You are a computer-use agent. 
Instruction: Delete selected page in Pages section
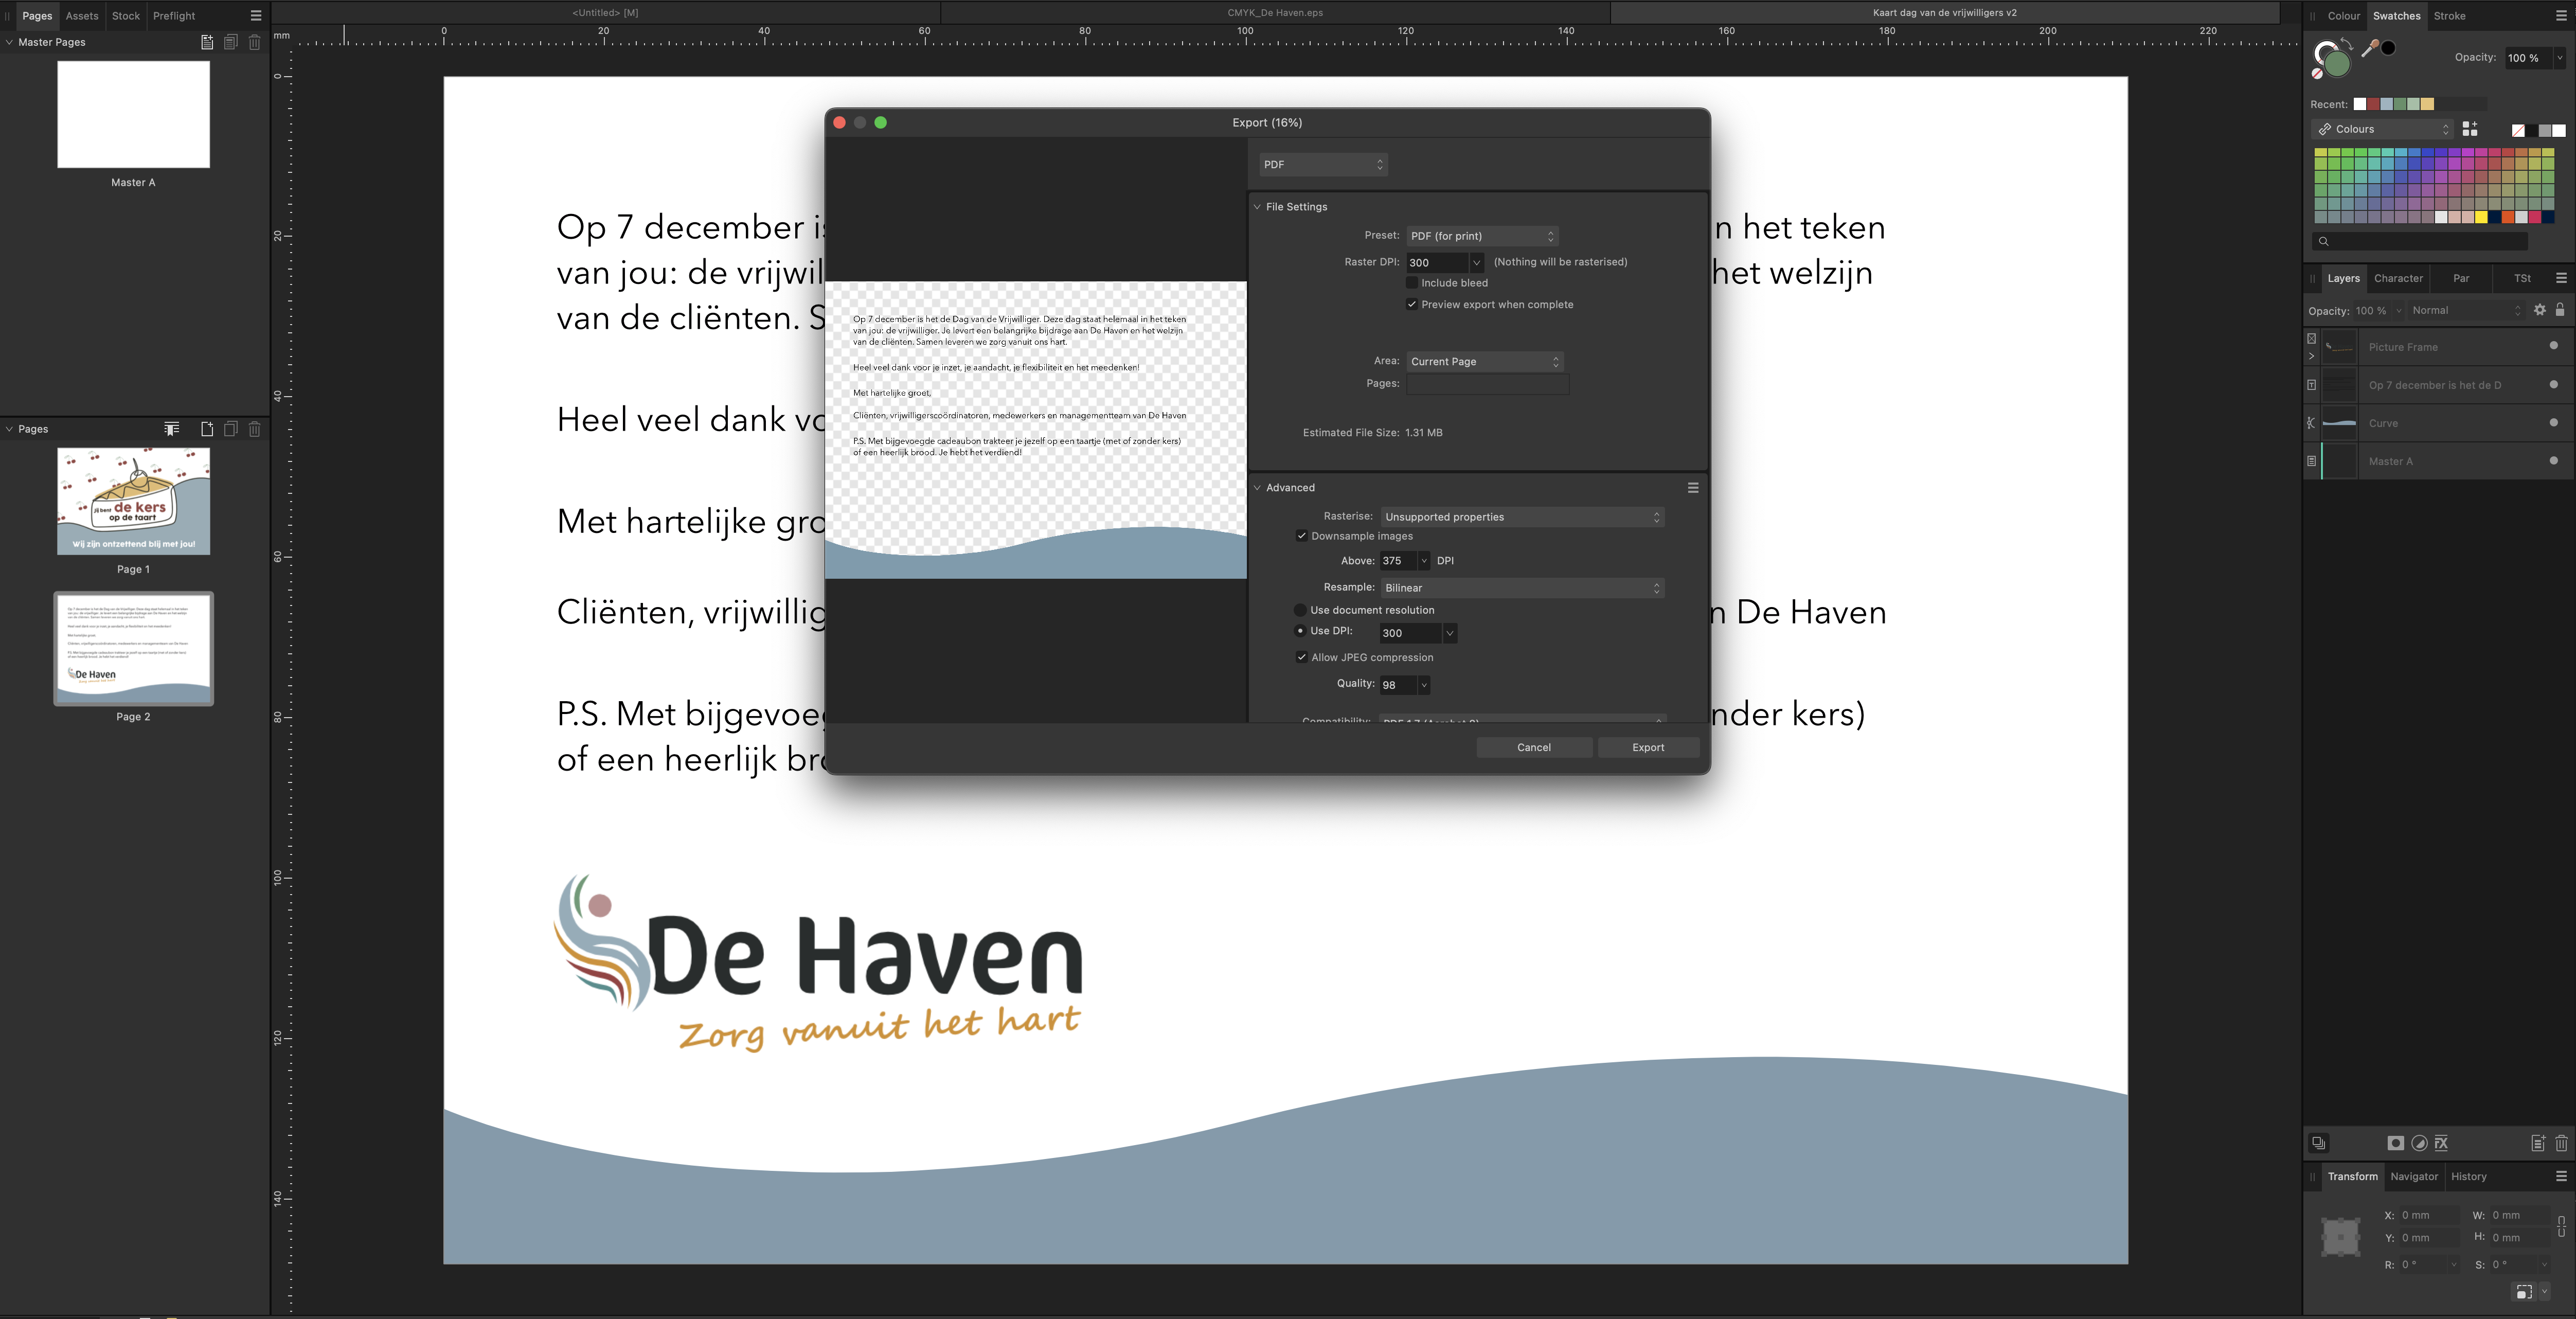(255, 429)
